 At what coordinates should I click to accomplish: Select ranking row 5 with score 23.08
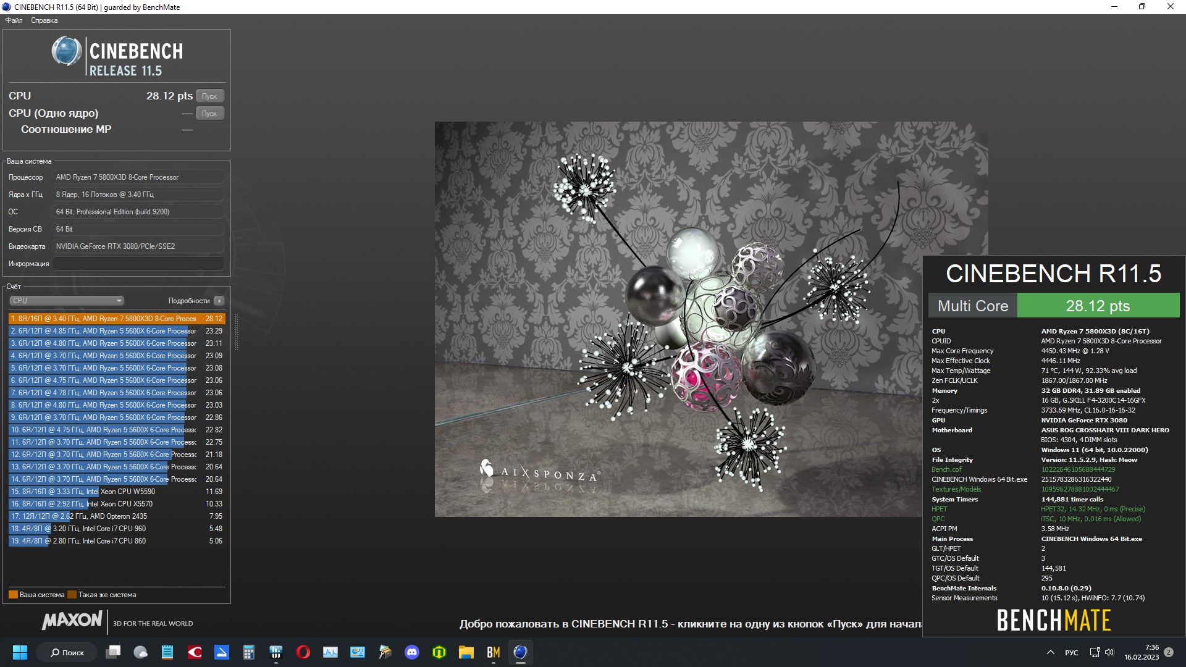[x=117, y=368]
